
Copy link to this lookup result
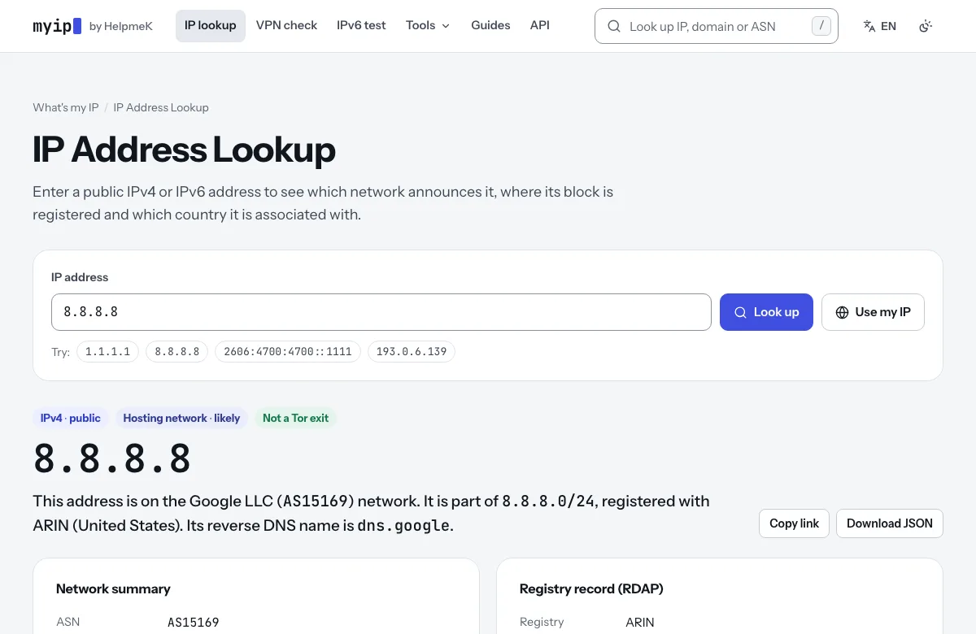point(794,523)
